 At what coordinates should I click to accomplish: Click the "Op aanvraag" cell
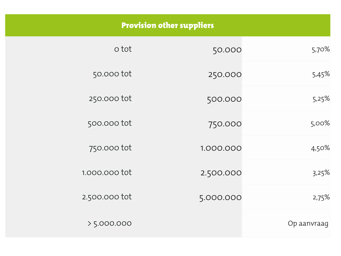point(308,223)
